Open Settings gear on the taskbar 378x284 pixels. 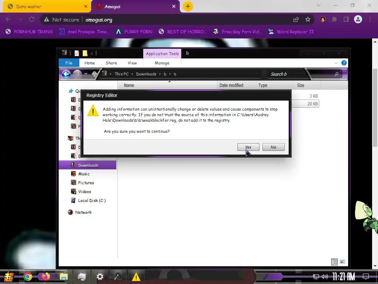point(100,277)
